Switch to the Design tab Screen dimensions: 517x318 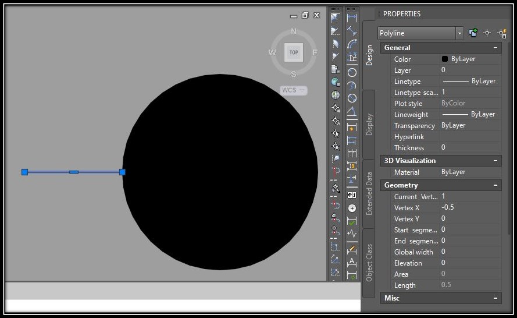coord(369,55)
